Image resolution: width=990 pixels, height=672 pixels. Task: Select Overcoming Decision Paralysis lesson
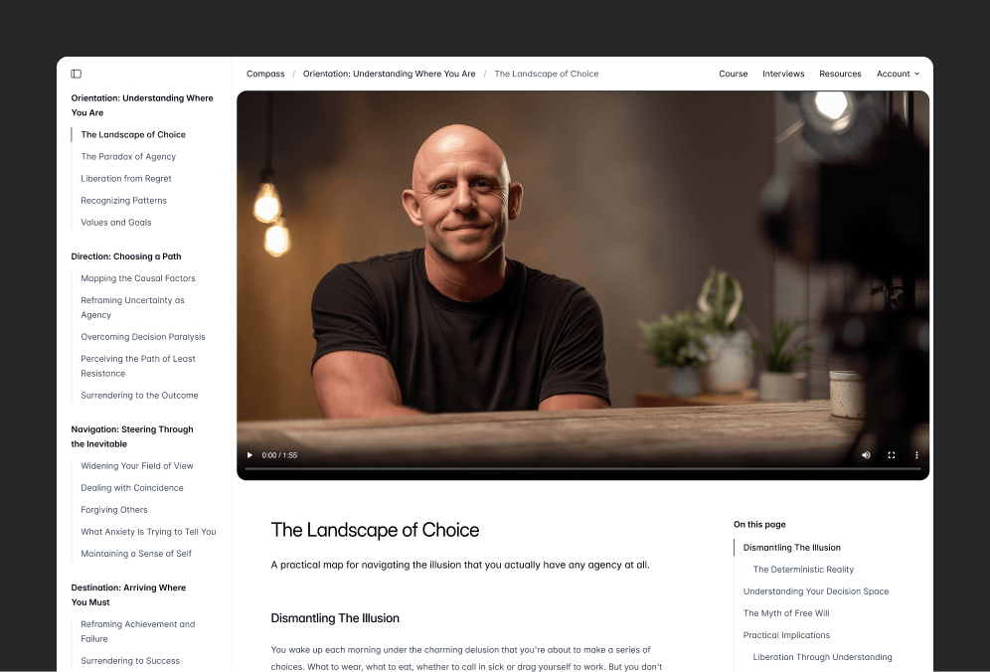click(143, 337)
